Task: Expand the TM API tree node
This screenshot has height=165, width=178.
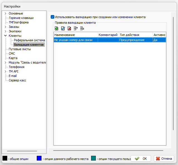Action: [x=5, y=71]
